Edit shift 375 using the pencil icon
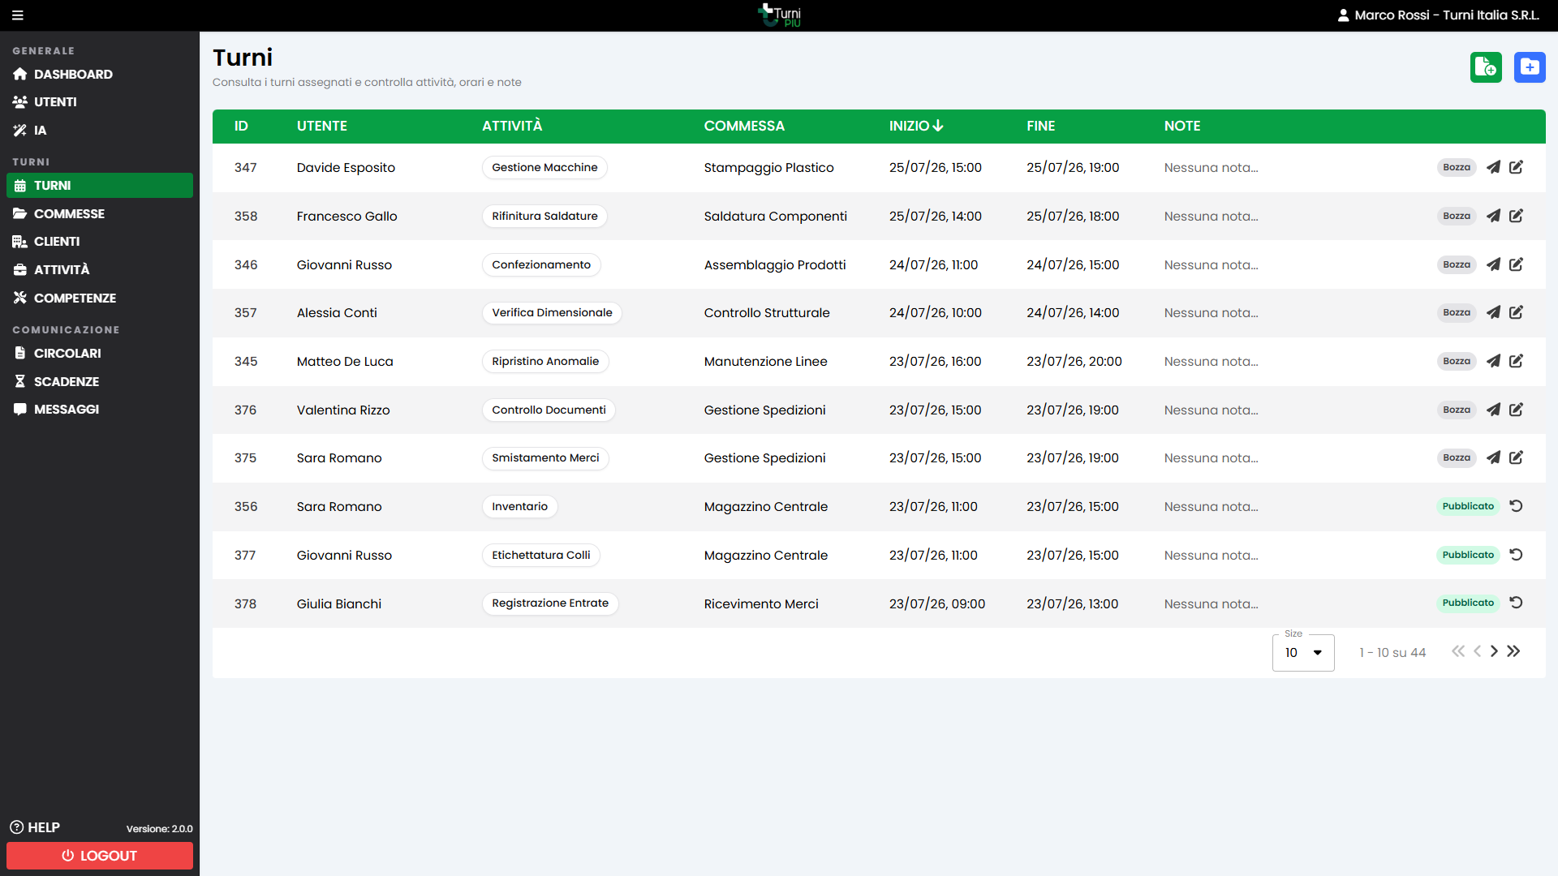The width and height of the screenshot is (1558, 876). coord(1516,457)
